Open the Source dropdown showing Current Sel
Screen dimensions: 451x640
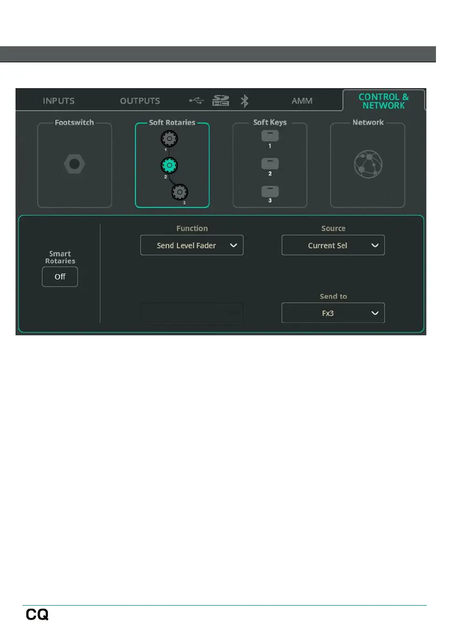pyautogui.click(x=333, y=245)
